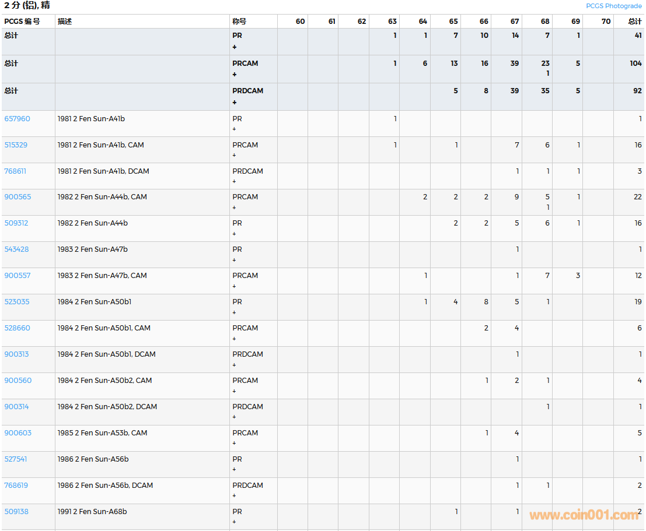Image resolution: width=646 pixels, height=531 pixels.
Task: Select PCGS number 900565 link
Action: coord(17,197)
